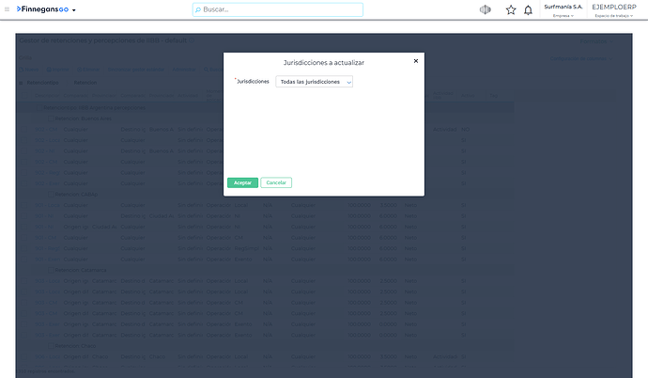The image size is (648, 378).
Task: Click the info icon next to page title
Action: (x=192, y=40)
